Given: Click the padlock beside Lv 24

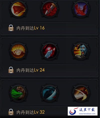Looking at the screenshot, I should [x=11, y=70].
